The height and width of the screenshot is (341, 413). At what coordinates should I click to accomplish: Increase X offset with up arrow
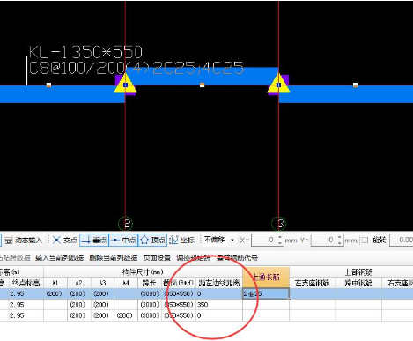[280, 237]
